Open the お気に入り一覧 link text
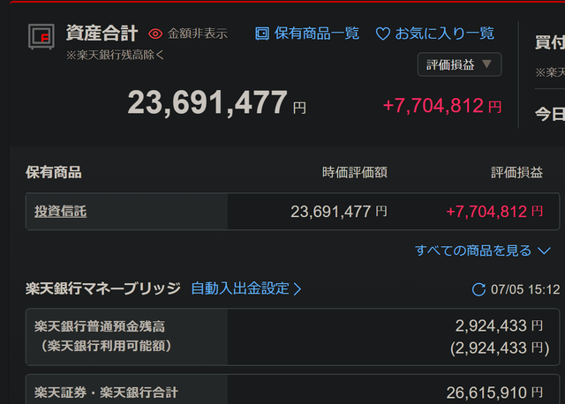Viewport: 565px width, 404px height. coord(444,34)
